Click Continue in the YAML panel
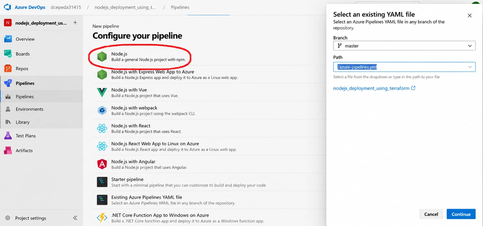 coord(461,214)
